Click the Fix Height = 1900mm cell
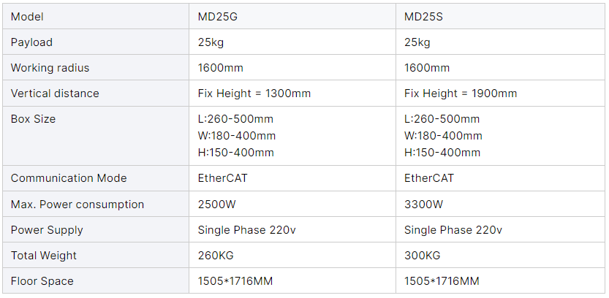Image resolution: width=609 pixels, height=298 pixels. pos(461,93)
